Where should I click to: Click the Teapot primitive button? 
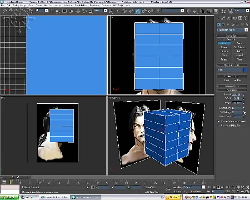click(x=224, y=59)
